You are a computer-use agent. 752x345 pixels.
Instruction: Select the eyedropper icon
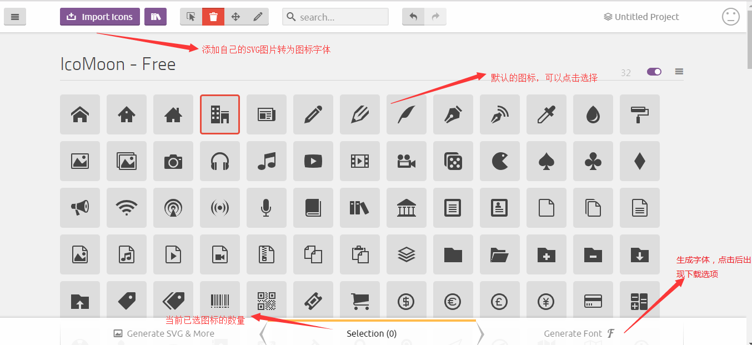pos(547,114)
